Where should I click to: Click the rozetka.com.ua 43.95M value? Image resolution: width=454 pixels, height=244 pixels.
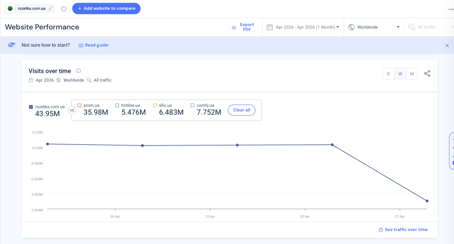(x=47, y=114)
